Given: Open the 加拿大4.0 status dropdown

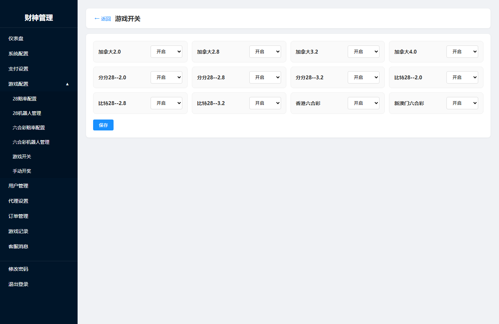Looking at the screenshot, I should point(462,51).
